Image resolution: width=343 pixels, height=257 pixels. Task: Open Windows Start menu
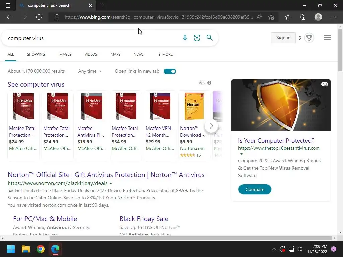pos(11,249)
